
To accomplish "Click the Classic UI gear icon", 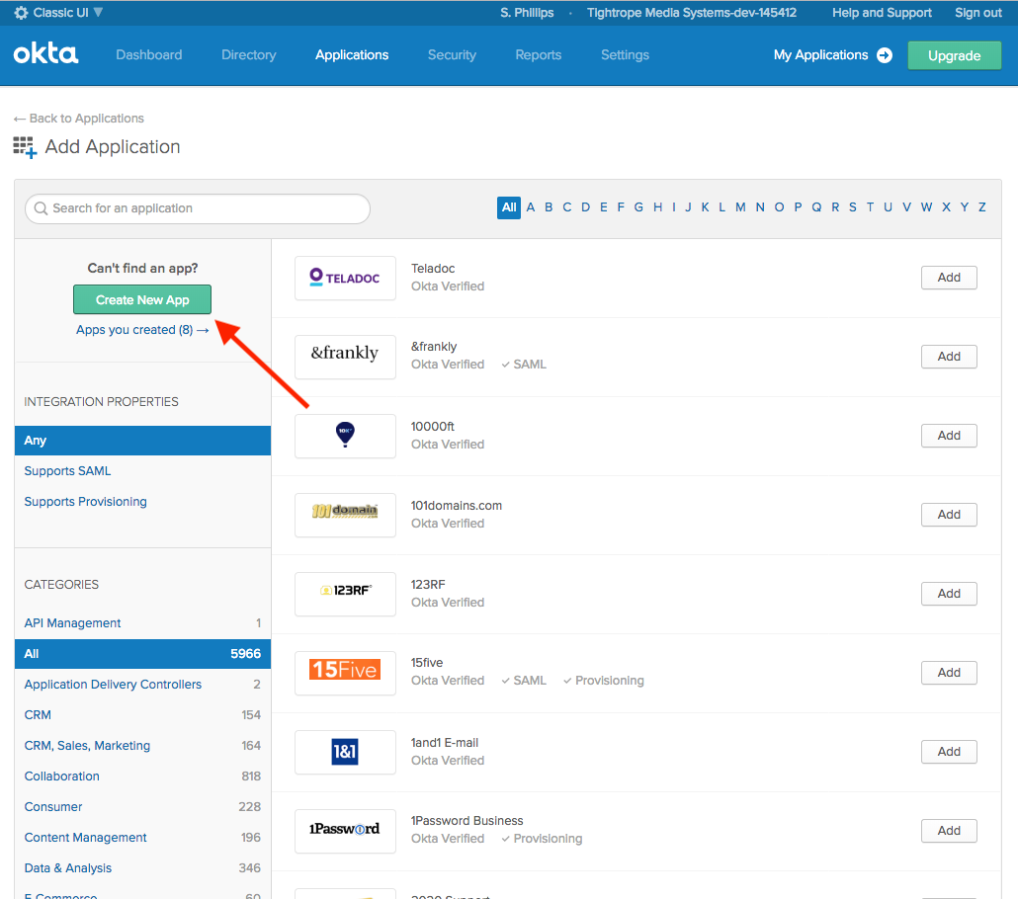I will tap(21, 12).
